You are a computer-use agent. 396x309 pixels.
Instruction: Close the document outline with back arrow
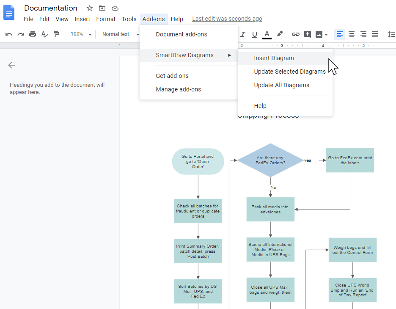point(11,65)
